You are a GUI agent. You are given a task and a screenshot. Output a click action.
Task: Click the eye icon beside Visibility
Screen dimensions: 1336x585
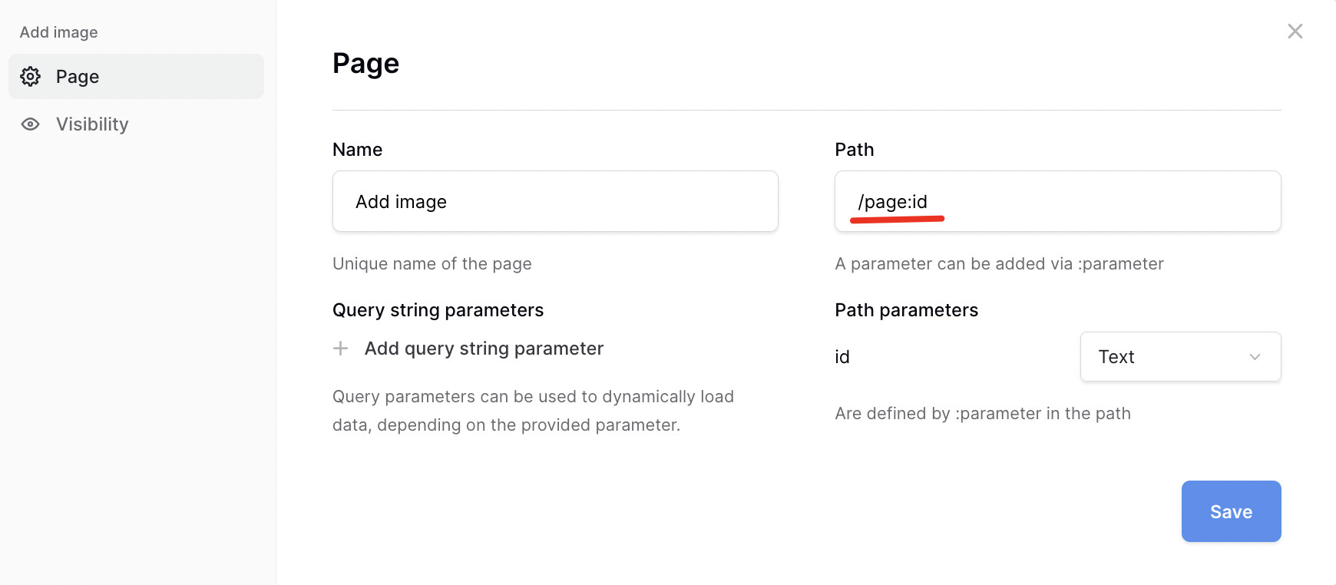[x=31, y=124]
